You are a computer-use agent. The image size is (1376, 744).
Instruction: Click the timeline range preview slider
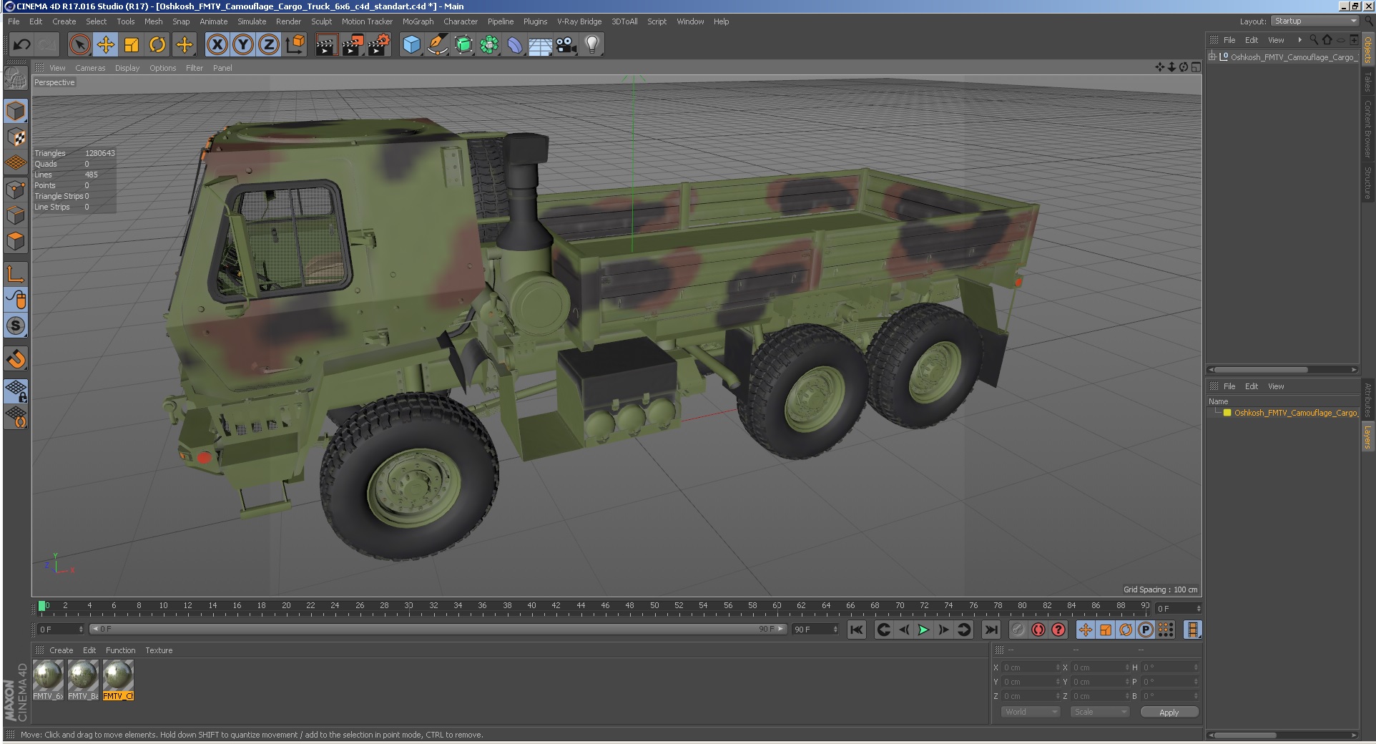click(438, 629)
